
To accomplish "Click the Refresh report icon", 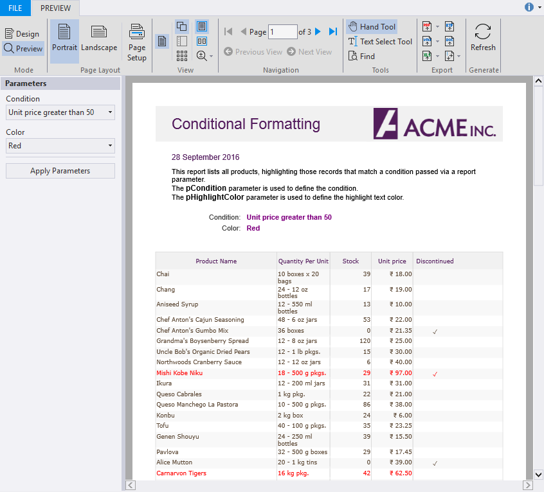I will [x=483, y=39].
